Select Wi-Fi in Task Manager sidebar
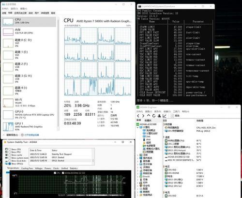The height and width of the screenshot is (198, 242). click(29, 103)
